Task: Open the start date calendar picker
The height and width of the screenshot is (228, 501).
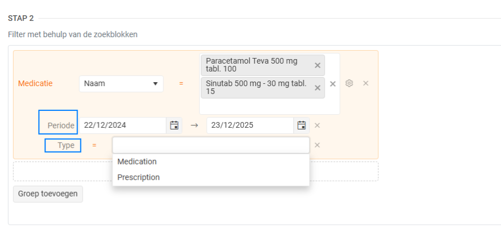Action: 174,126
